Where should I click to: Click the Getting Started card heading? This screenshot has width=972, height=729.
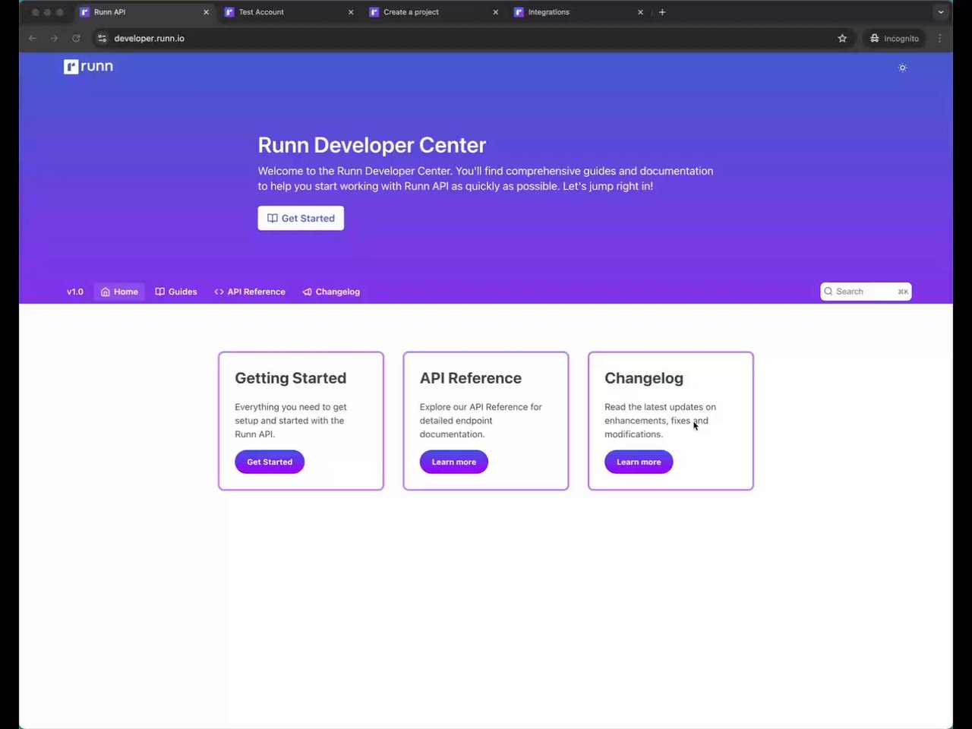(x=290, y=378)
